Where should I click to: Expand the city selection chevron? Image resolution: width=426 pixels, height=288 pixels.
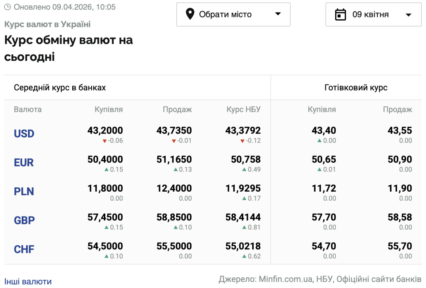pos(278,14)
